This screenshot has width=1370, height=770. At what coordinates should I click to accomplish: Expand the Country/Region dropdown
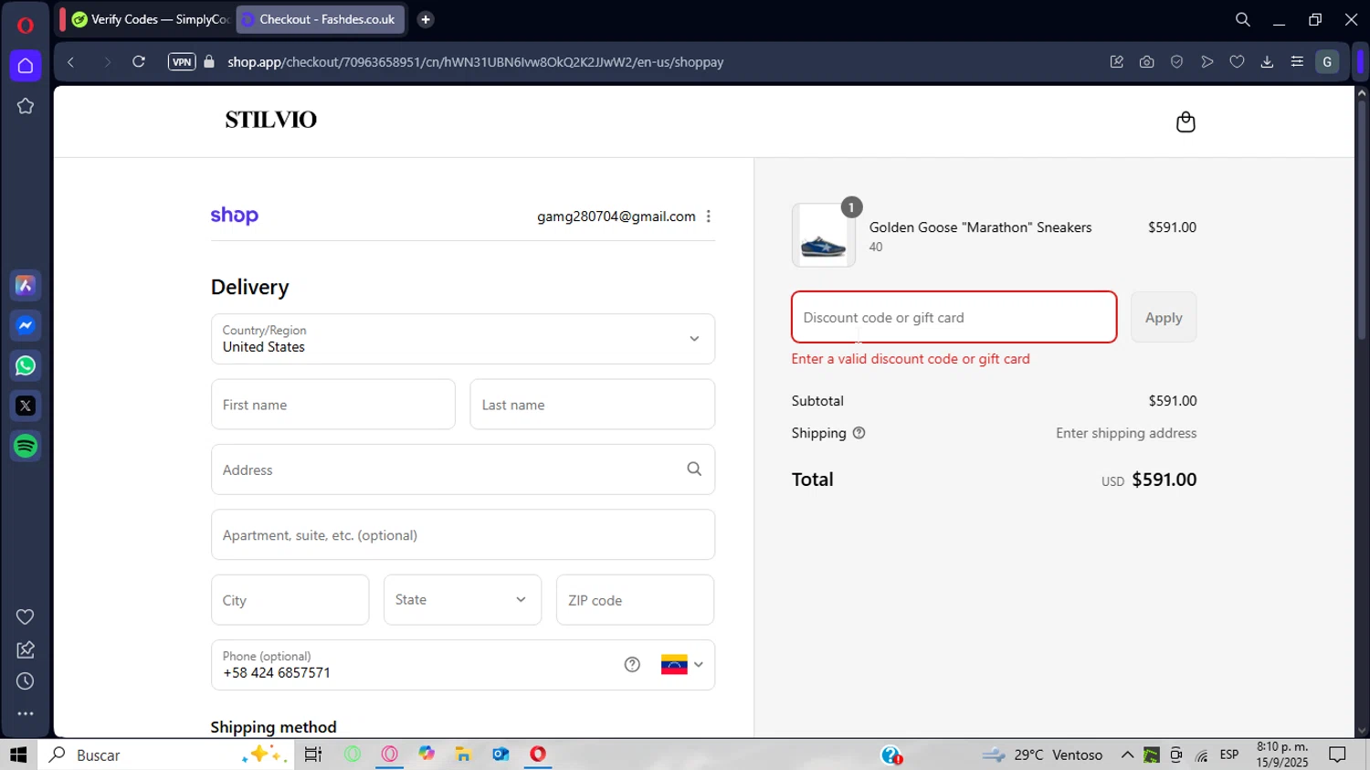(x=463, y=339)
